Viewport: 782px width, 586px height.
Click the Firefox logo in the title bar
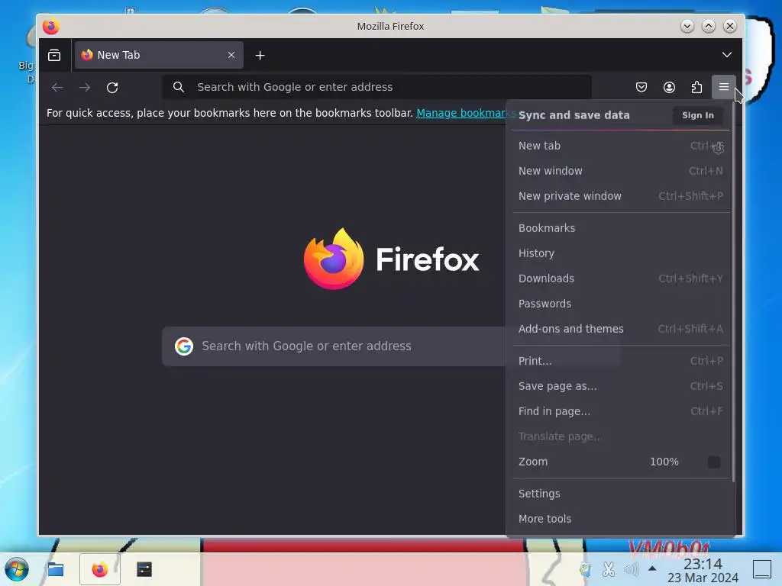[x=51, y=27]
